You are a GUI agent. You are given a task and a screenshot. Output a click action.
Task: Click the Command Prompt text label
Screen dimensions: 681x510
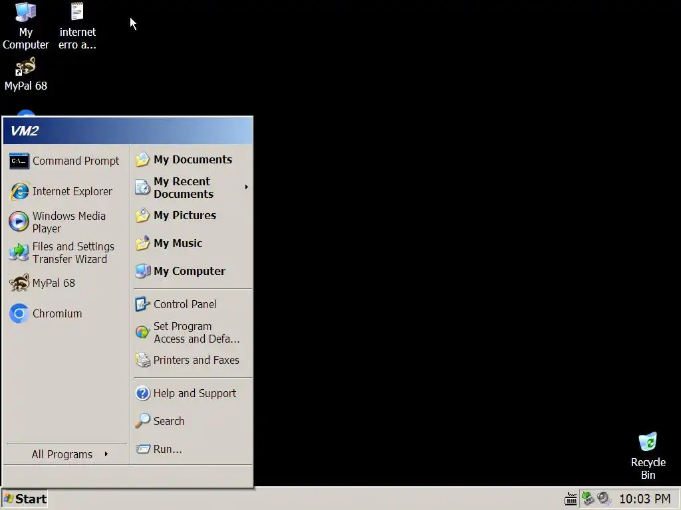pos(76,161)
